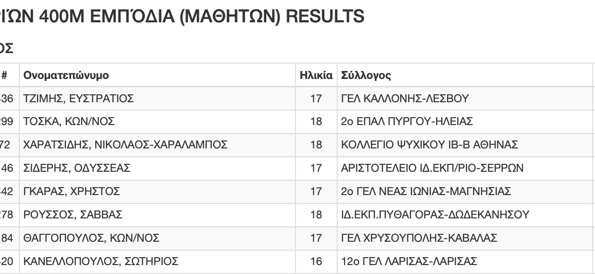Image resolution: width=595 pixels, height=274 pixels.
Task: Click athlete ΚΑΝΕΛΛΟΠΟΥΛΟΣ, ΣΩΤΗΡΙΟΣ
Action: click(101, 262)
